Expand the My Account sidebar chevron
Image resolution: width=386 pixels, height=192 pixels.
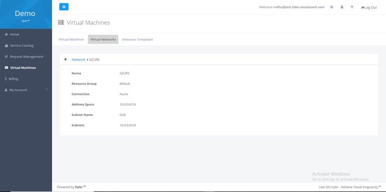(46, 90)
